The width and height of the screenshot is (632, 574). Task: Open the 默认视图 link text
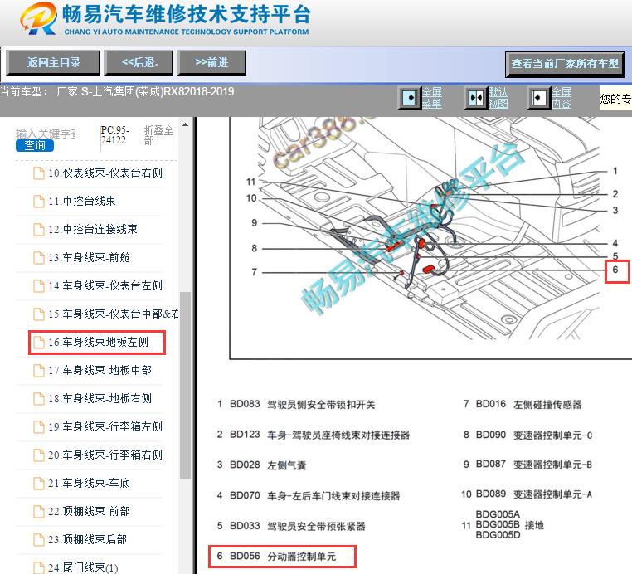(498, 98)
